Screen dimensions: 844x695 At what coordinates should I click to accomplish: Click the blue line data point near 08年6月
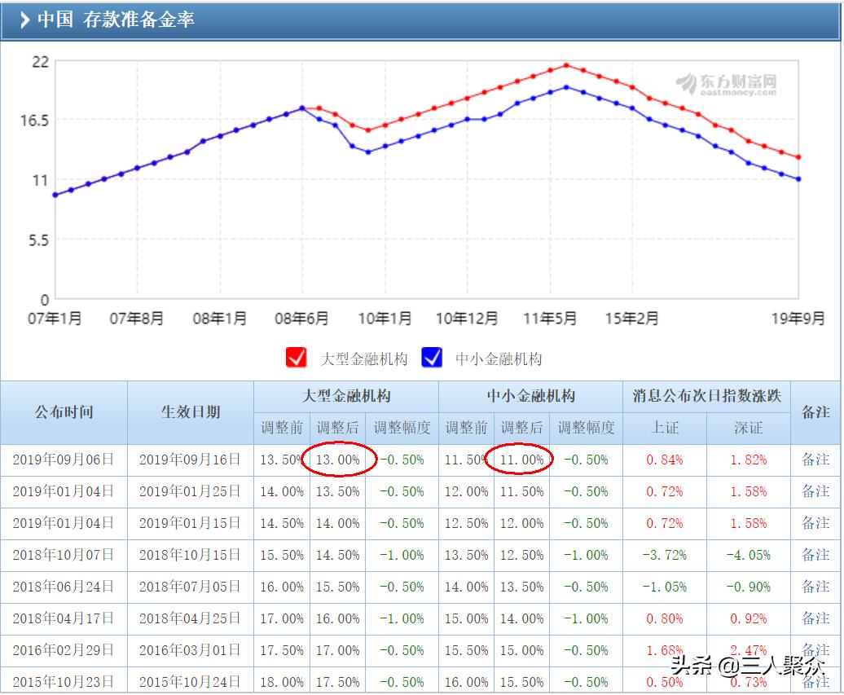coord(302,107)
